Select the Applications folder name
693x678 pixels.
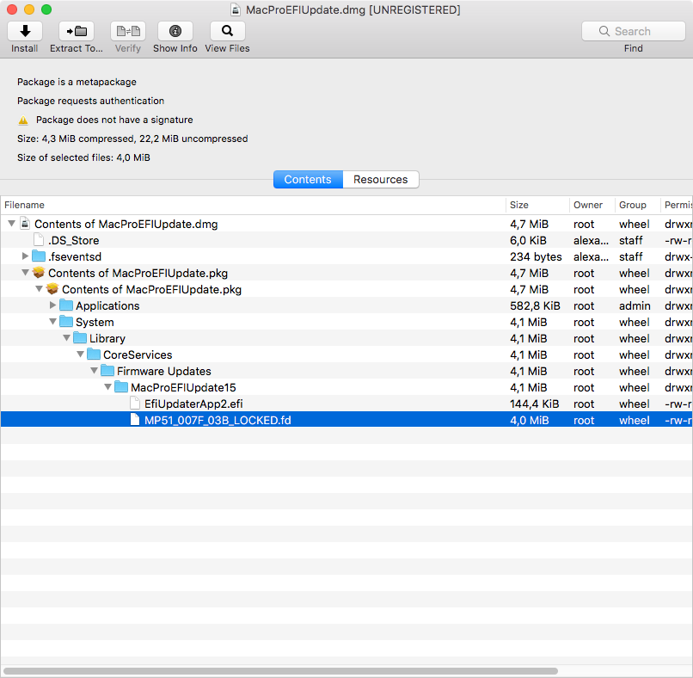point(107,306)
